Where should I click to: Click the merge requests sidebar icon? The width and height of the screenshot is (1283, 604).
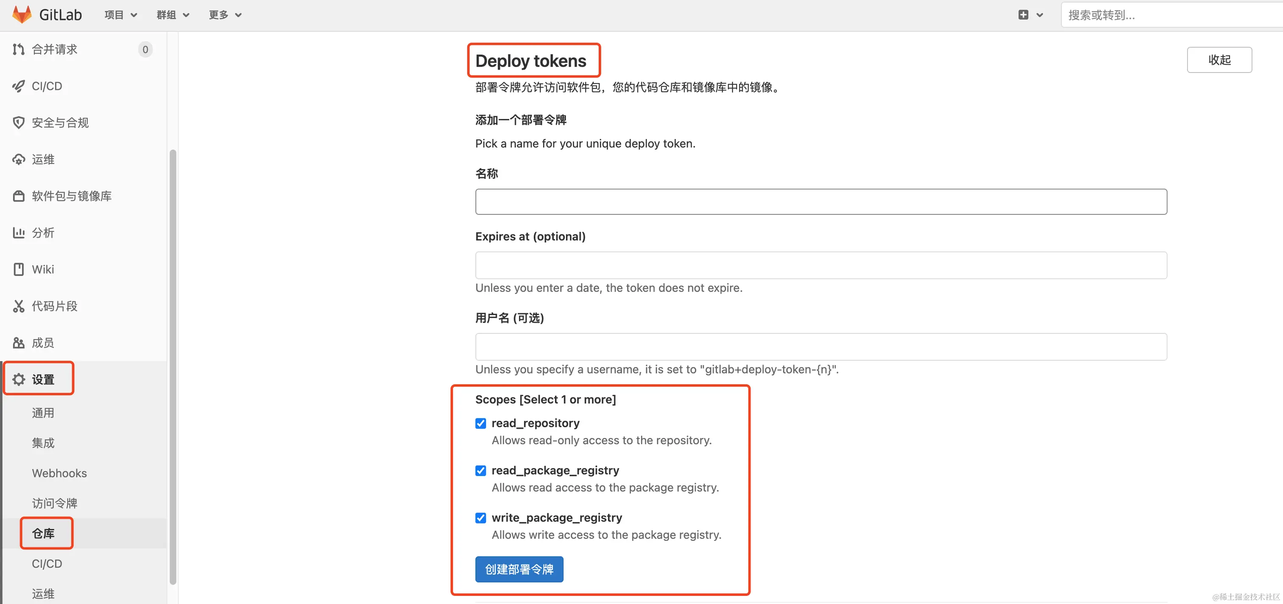18,49
